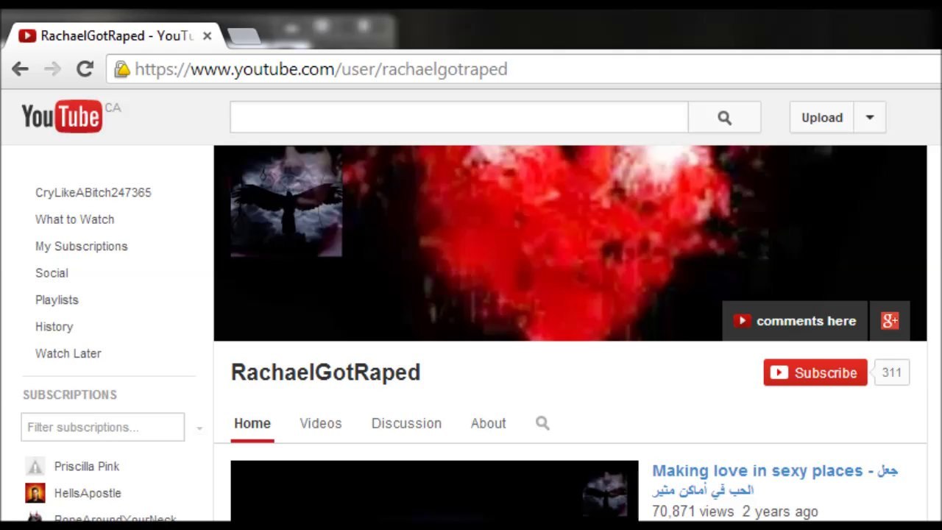Open My Subscriptions in sidebar
The width and height of the screenshot is (942, 530).
[82, 247]
